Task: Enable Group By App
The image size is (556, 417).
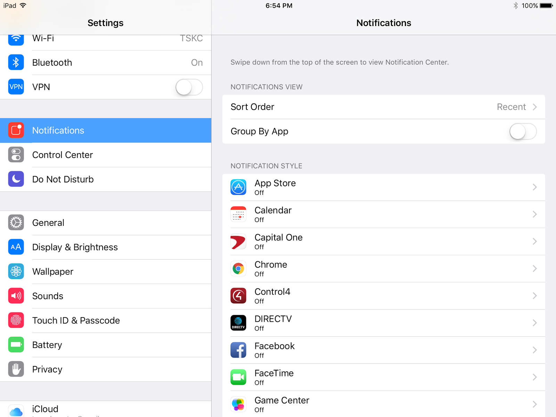Action: pos(522,132)
